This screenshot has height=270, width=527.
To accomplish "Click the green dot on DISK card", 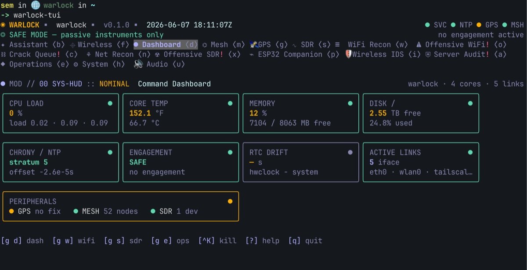I will click(470, 103).
